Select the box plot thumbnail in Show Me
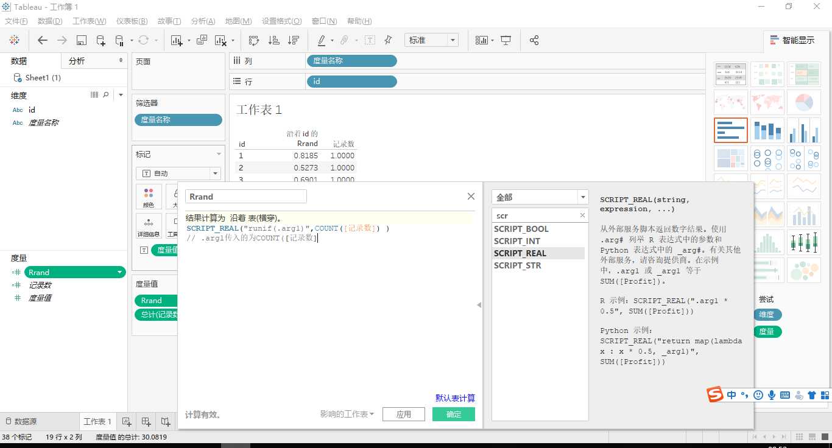The width and height of the screenshot is (832, 448). click(804, 242)
